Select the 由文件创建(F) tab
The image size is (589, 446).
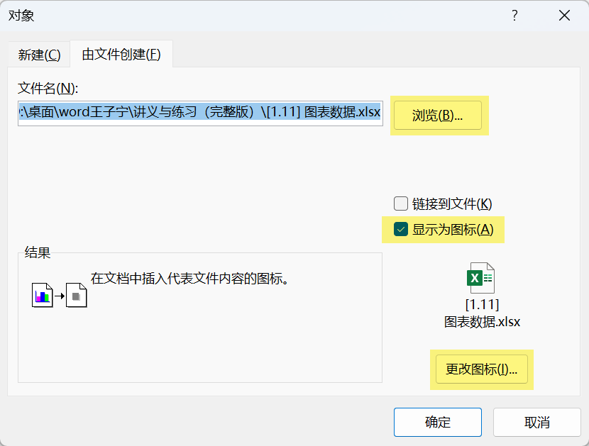(x=121, y=55)
